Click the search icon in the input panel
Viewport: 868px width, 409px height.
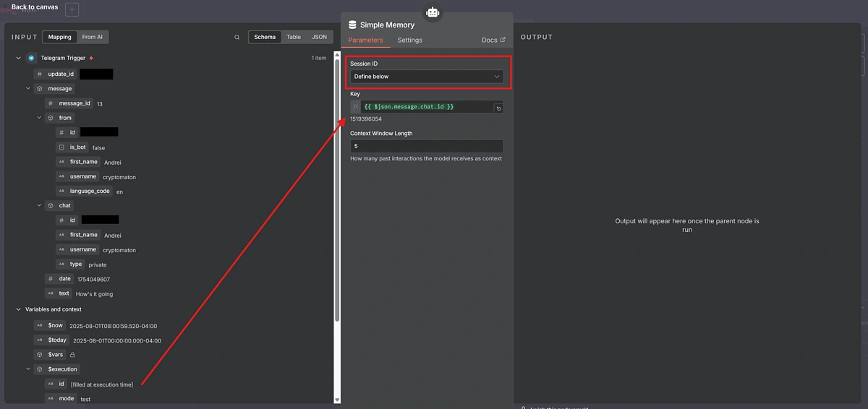pos(237,38)
